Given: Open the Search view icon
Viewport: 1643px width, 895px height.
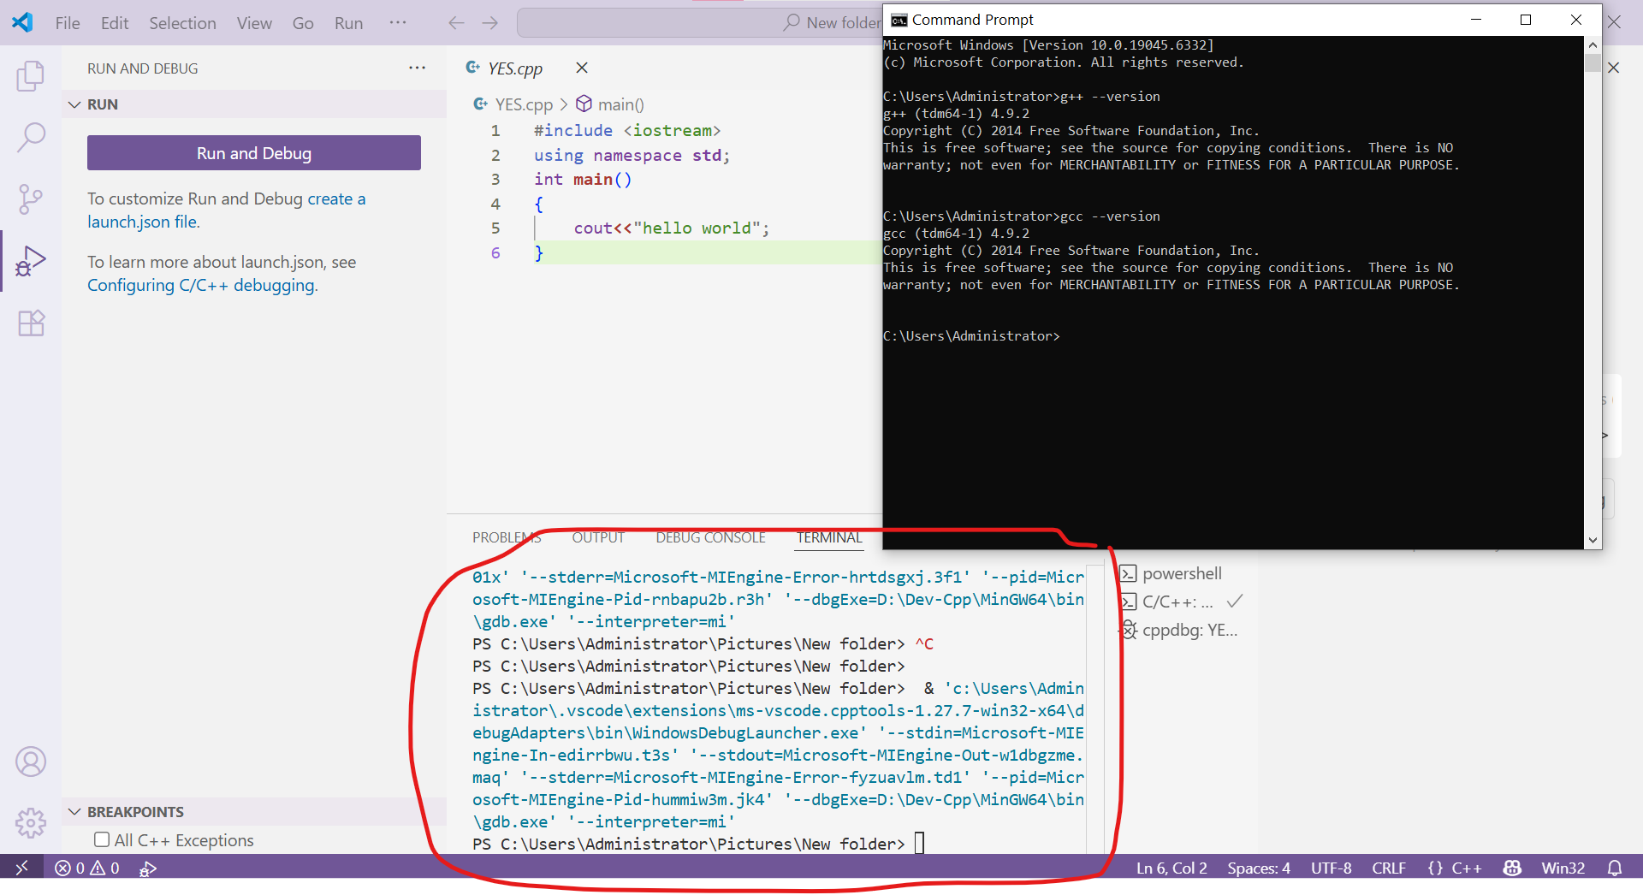Looking at the screenshot, I should pyautogui.click(x=31, y=137).
